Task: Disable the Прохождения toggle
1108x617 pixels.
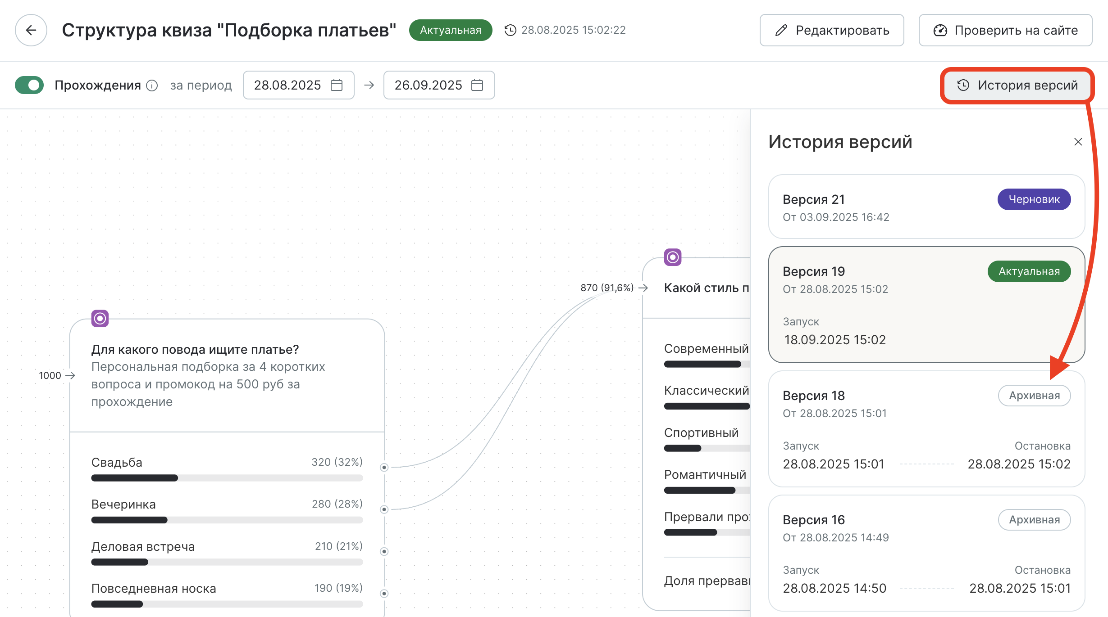Action: [x=29, y=85]
